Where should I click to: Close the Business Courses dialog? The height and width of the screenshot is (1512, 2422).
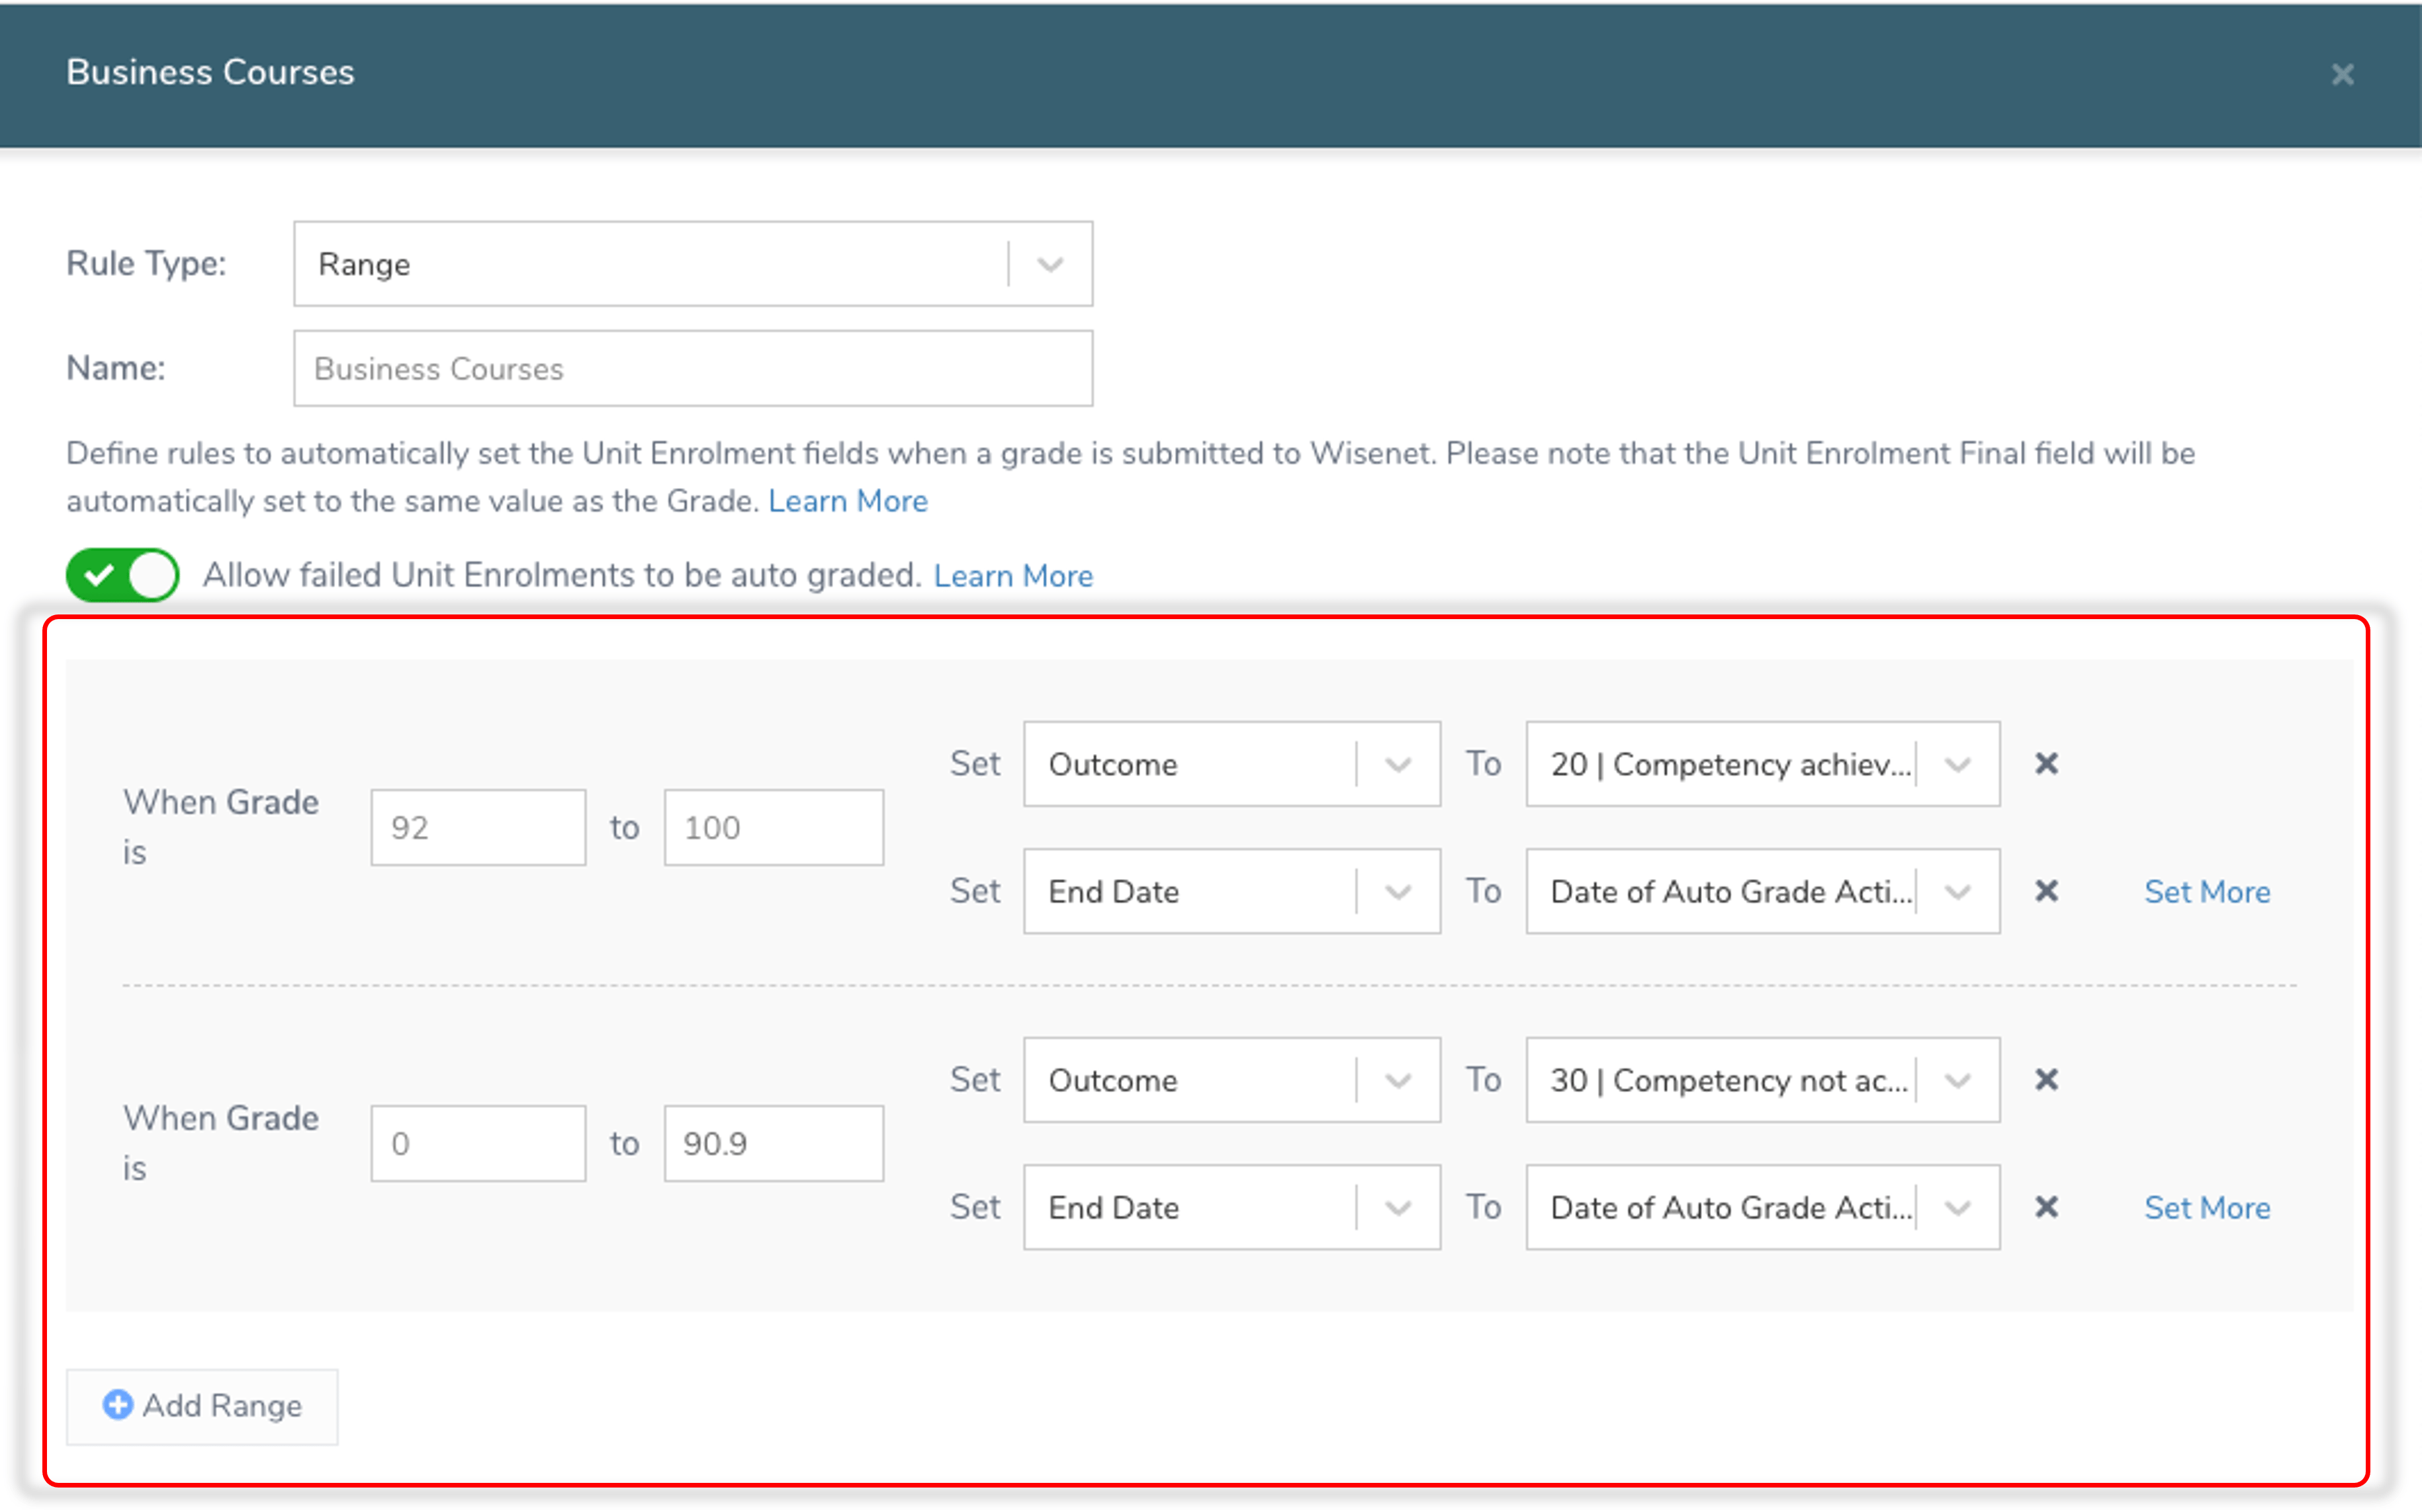point(2342,74)
